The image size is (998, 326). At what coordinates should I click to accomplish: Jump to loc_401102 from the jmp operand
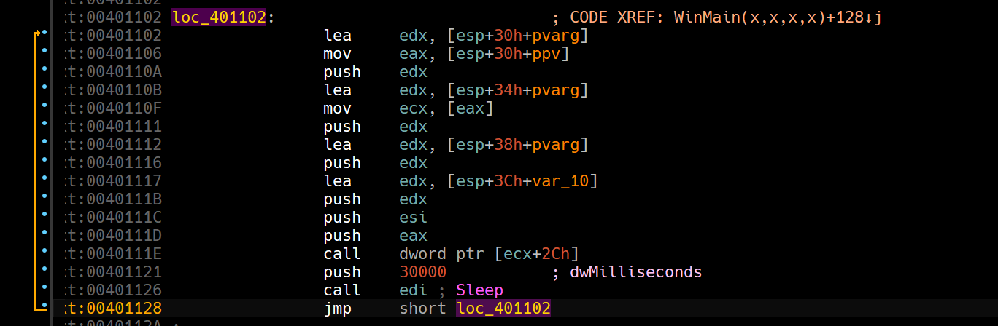tap(503, 309)
